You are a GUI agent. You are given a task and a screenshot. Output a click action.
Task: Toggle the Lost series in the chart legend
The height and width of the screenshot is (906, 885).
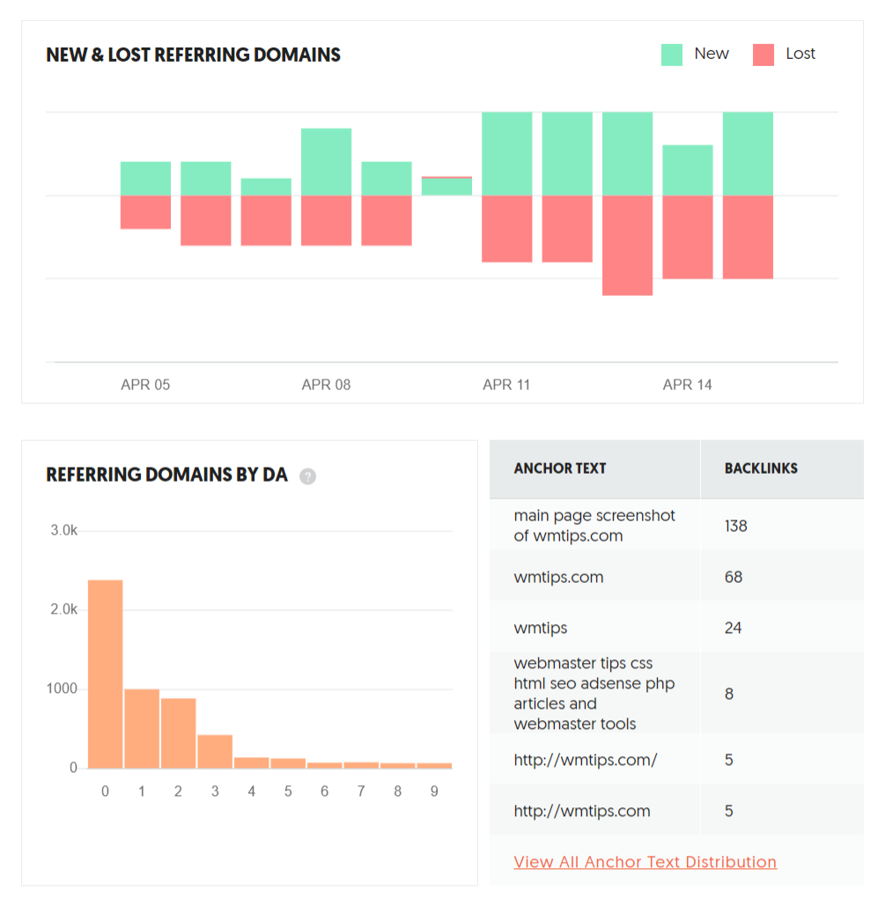coord(800,54)
